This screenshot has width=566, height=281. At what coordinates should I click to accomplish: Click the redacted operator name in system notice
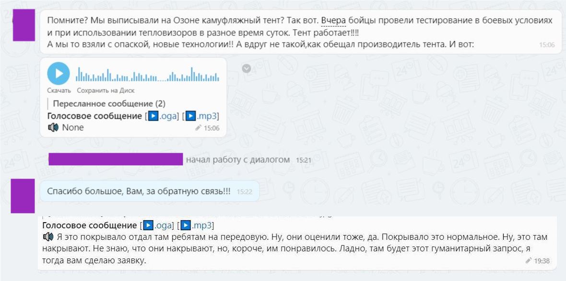[x=116, y=159]
